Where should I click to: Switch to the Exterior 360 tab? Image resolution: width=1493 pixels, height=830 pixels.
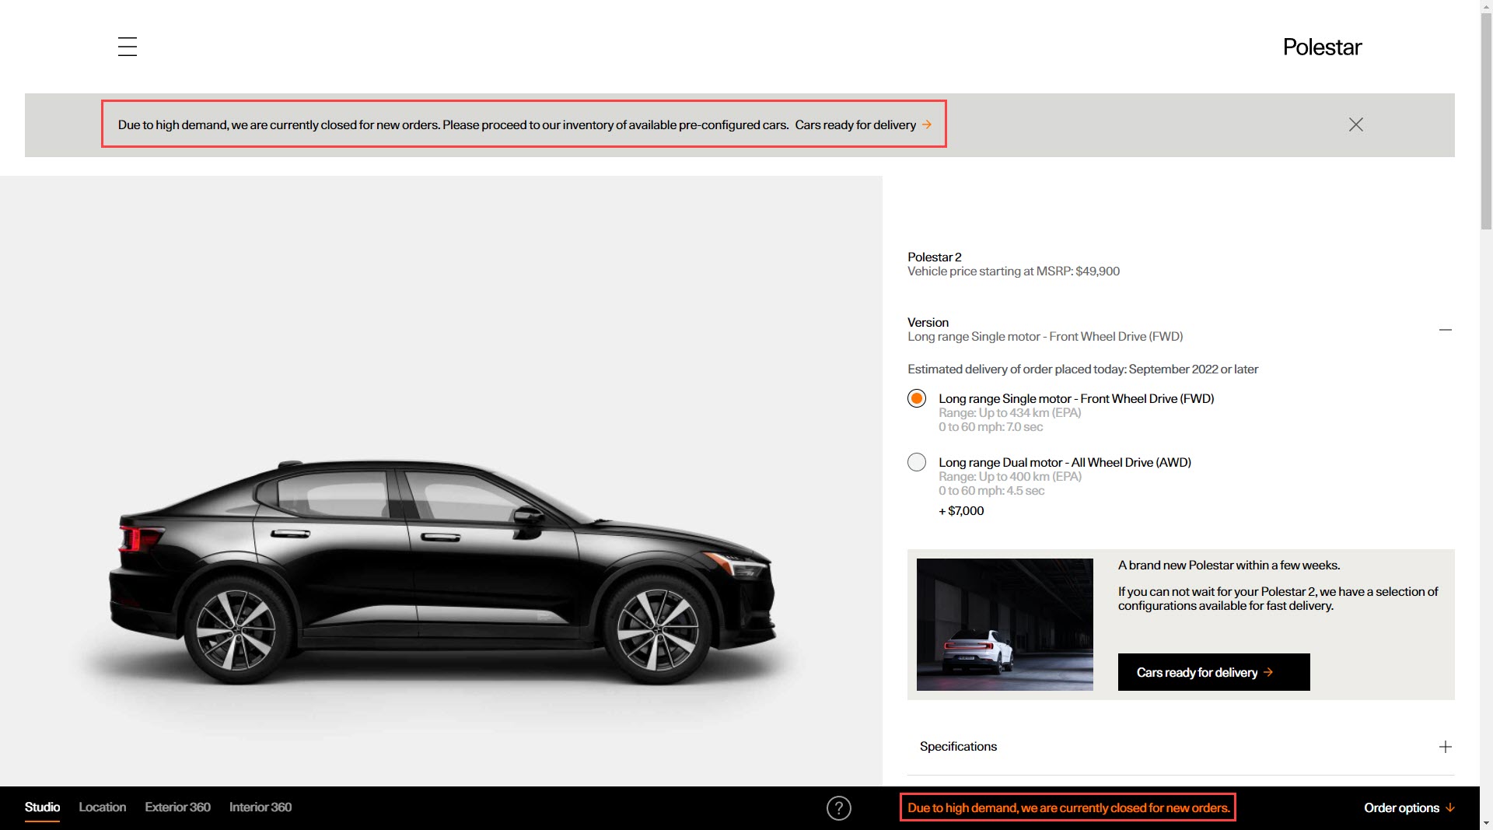(x=177, y=807)
